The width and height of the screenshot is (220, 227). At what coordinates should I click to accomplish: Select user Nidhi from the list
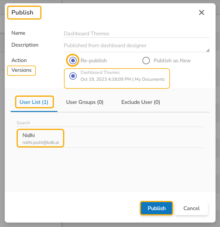point(41,139)
